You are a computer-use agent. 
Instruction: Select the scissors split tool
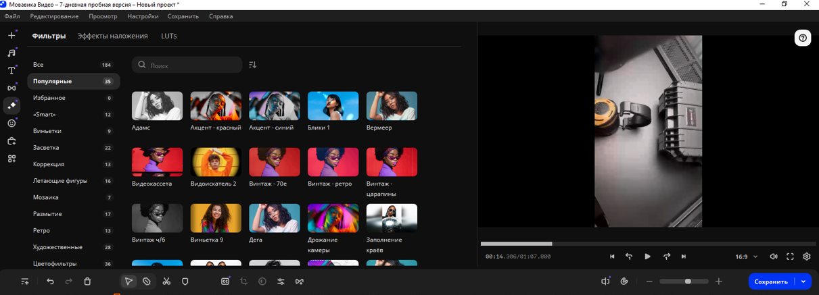point(166,281)
